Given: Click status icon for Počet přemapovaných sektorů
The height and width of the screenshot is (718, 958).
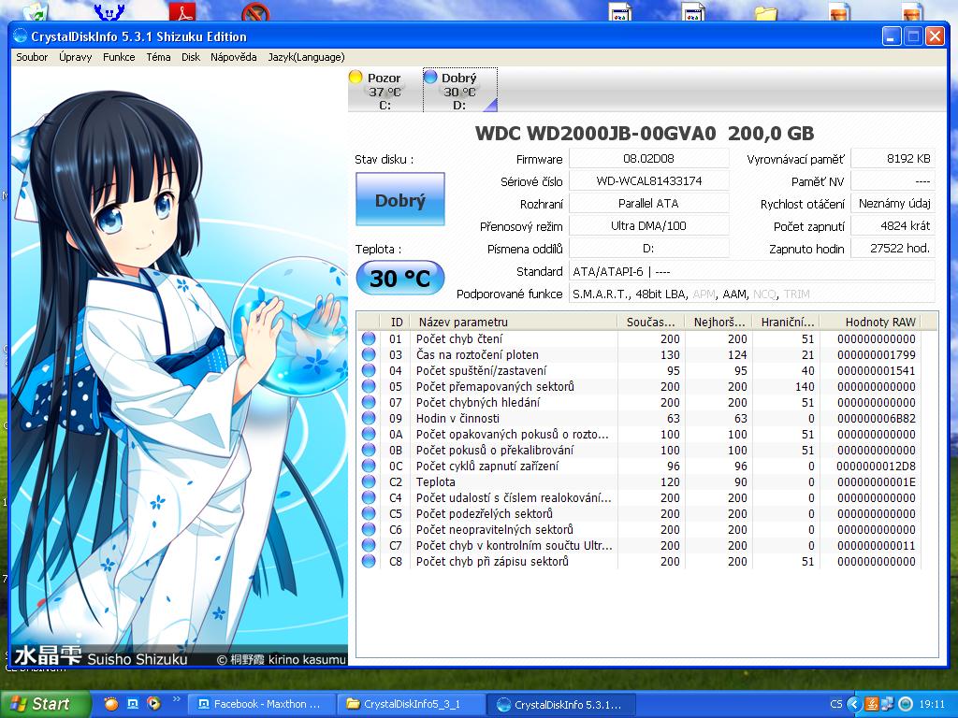Looking at the screenshot, I should coord(369,386).
